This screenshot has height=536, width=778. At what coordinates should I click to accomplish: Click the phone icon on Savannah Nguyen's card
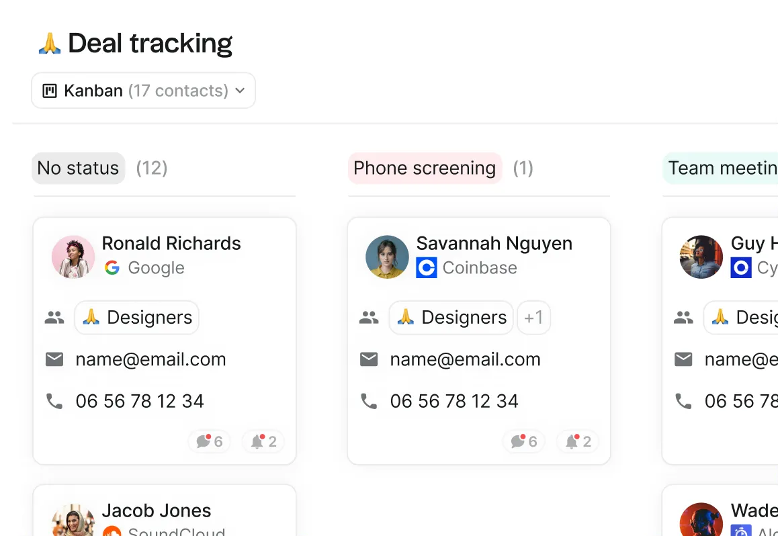click(369, 400)
